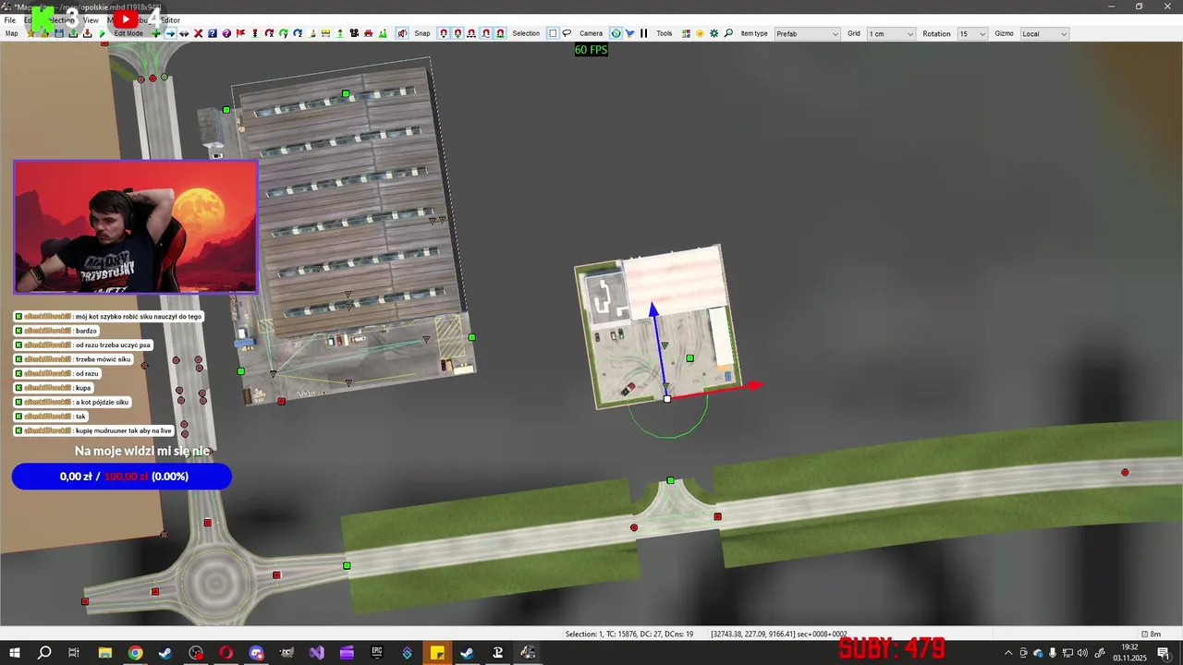Select the red node on the roundabout's east arm

coord(276,574)
